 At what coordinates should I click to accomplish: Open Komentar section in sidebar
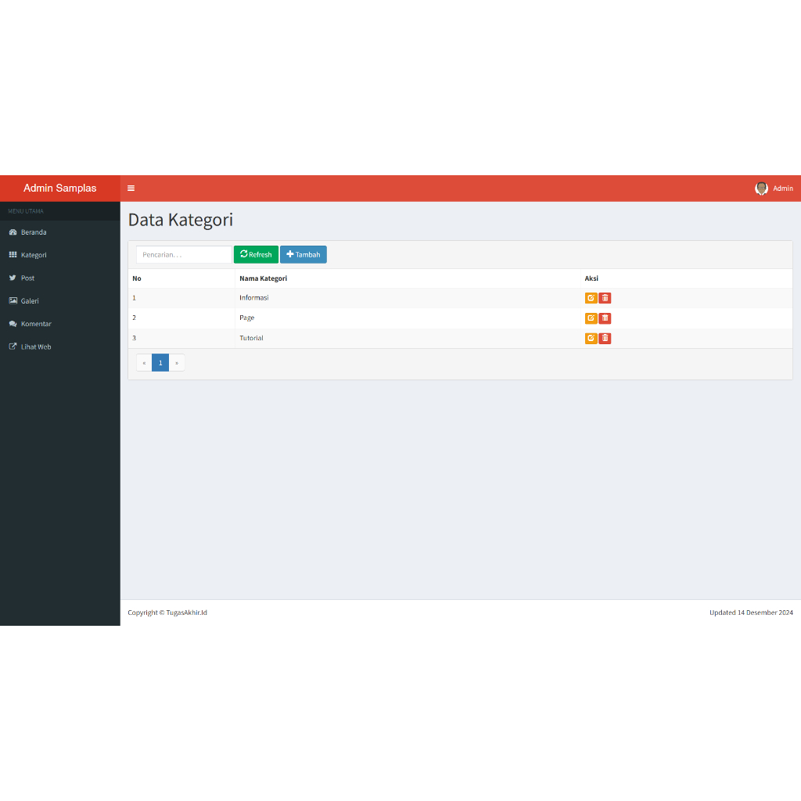point(36,324)
